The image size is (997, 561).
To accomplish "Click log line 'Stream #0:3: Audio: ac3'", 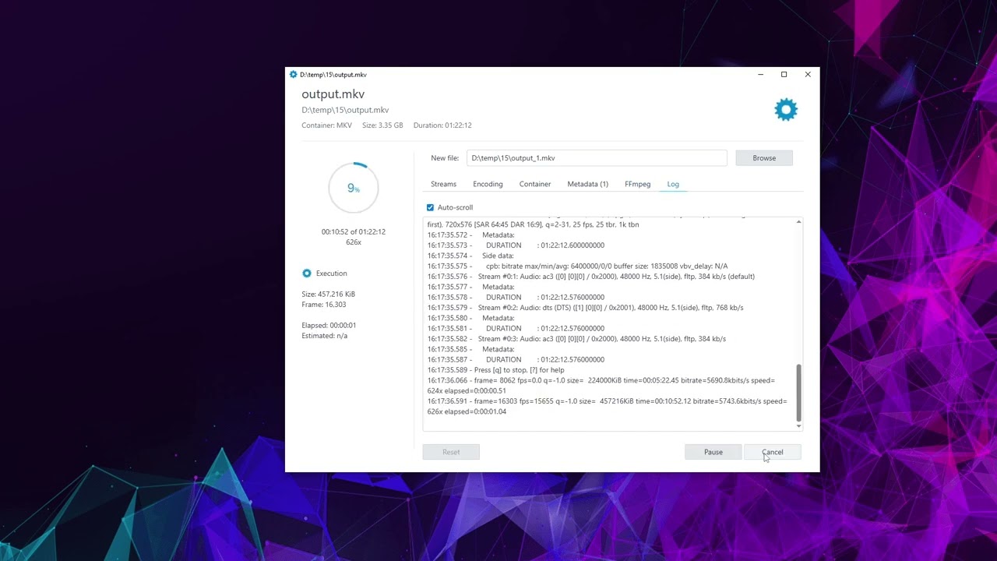I will (576, 339).
